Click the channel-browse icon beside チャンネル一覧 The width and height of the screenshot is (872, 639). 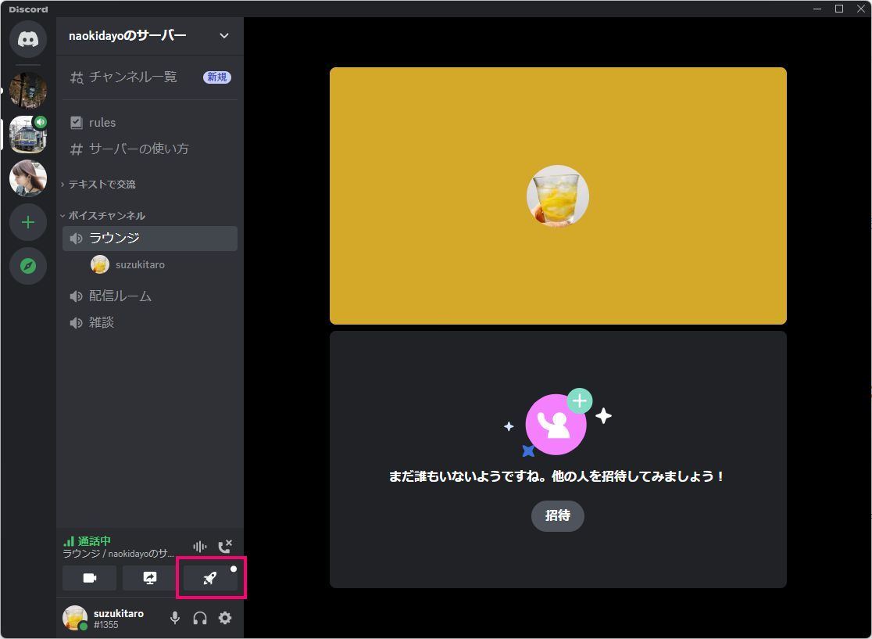pyautogui.click(x=77, y=77)
